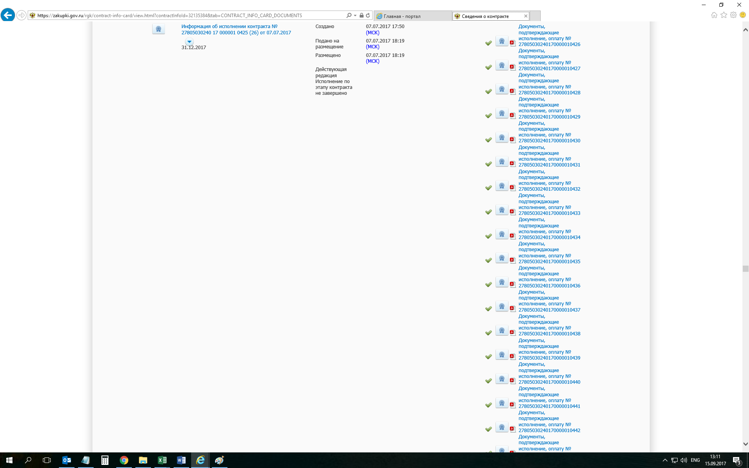Open the 'Информация об исполнении контракта №' link
The image size is (749, 468).
click(x=236, y=30)
